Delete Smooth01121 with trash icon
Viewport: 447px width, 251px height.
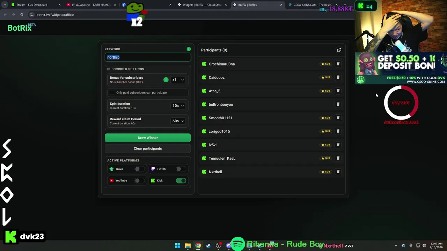click(338, 118)
